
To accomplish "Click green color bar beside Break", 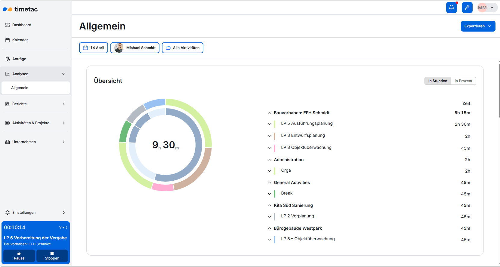I will tap(275, 194).
